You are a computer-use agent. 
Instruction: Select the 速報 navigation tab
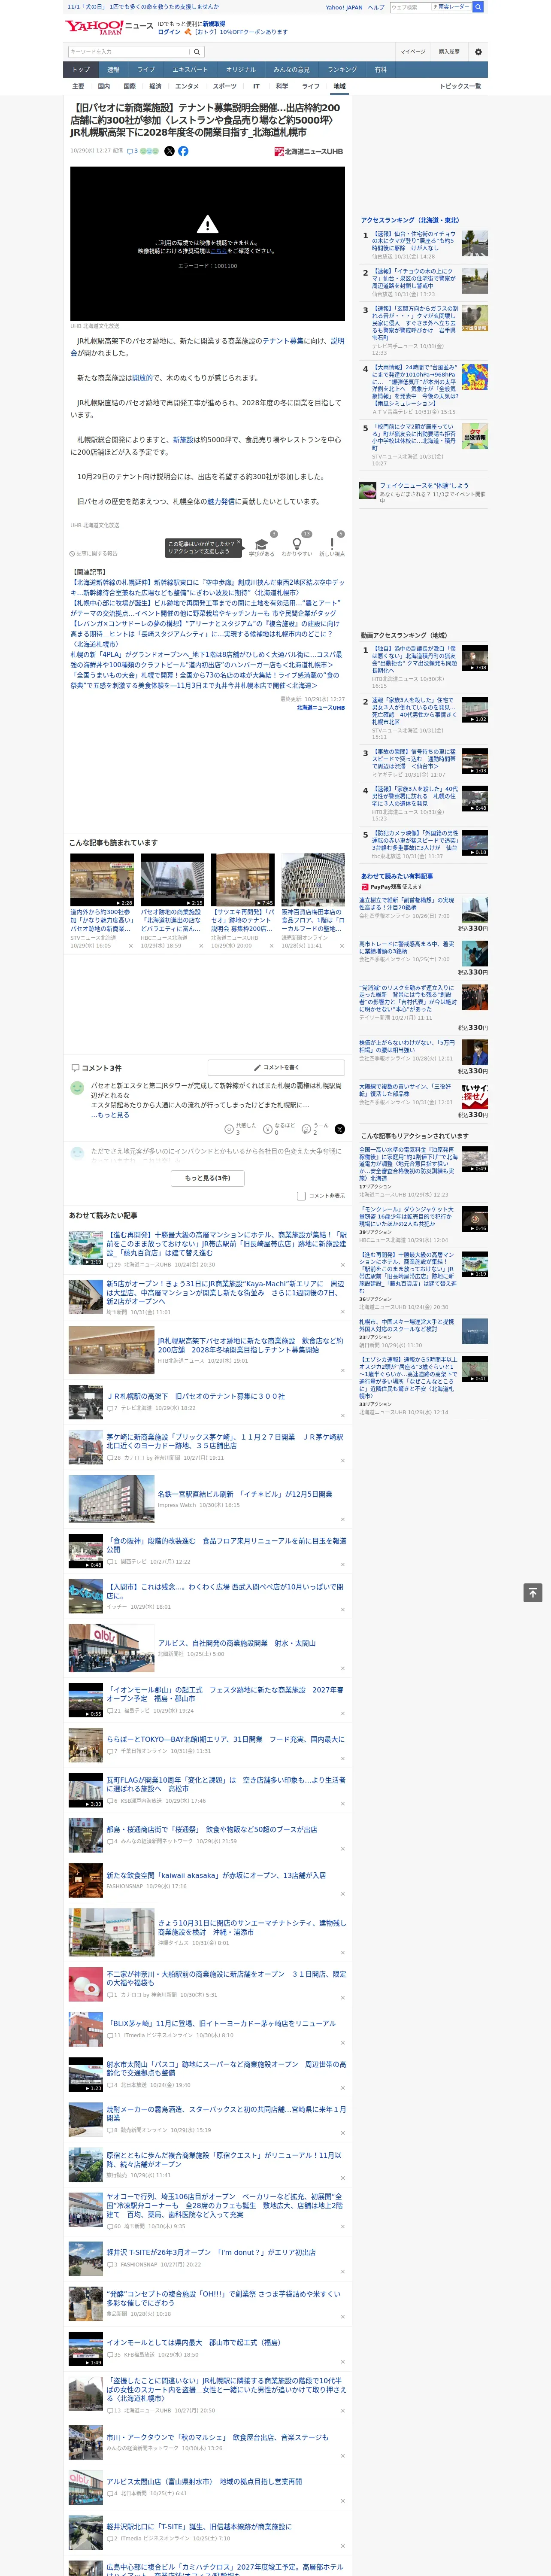click(x=113, y=70)
